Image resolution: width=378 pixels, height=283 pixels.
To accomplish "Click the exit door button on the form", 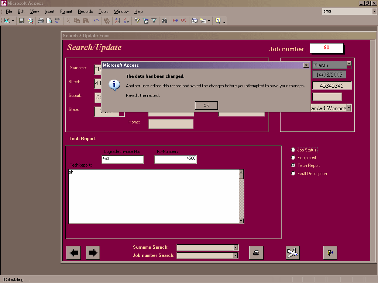I will [x=330, y=253].
